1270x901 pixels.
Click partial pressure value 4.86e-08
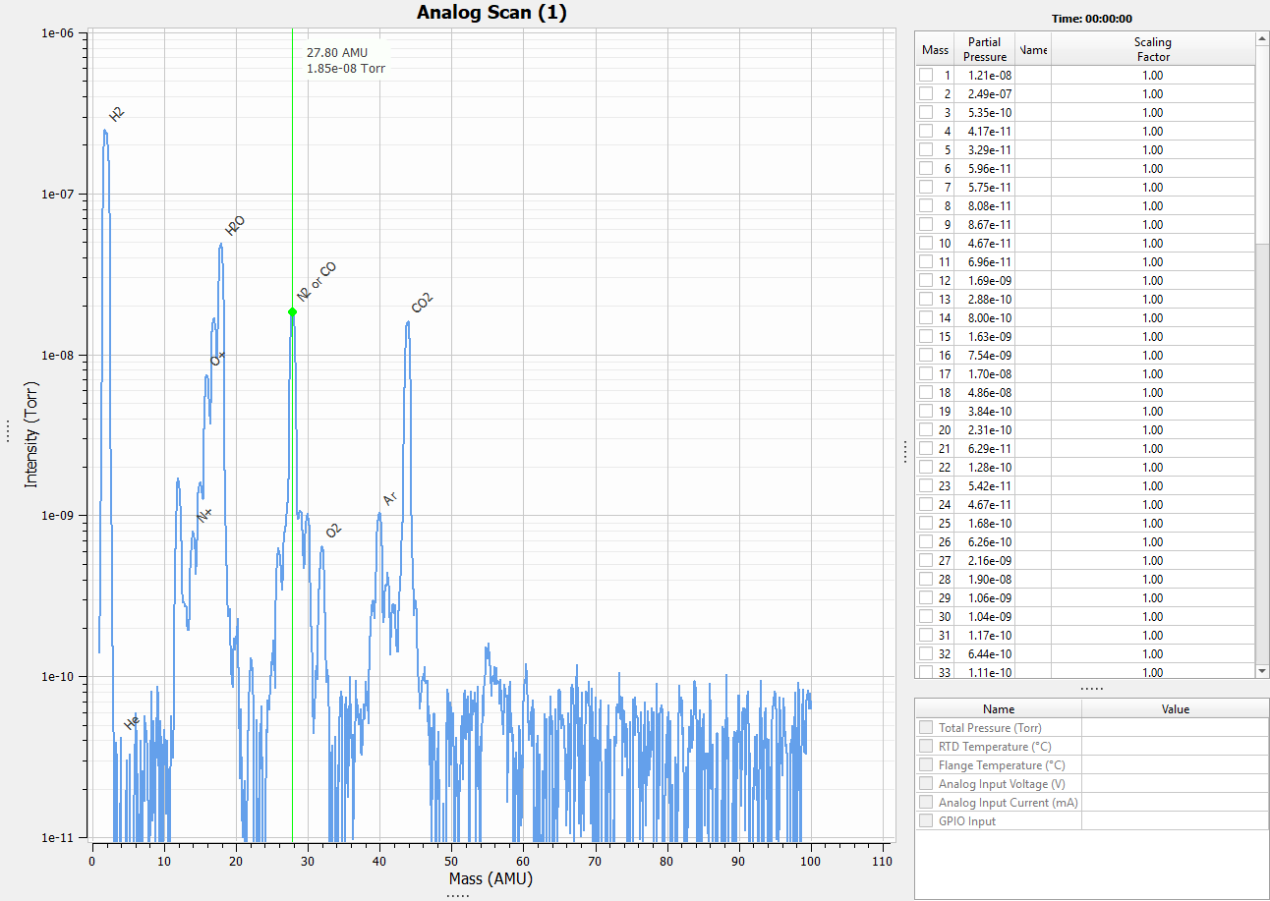tap(989, 393)
